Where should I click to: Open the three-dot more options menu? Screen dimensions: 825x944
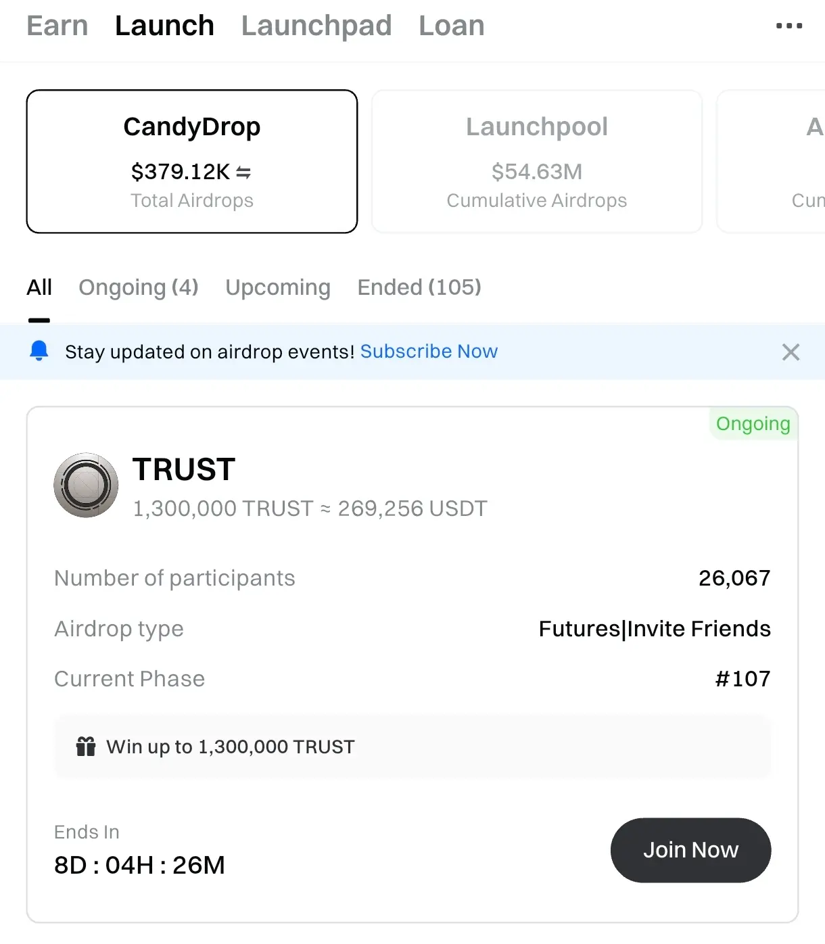(x=788, y=26)
